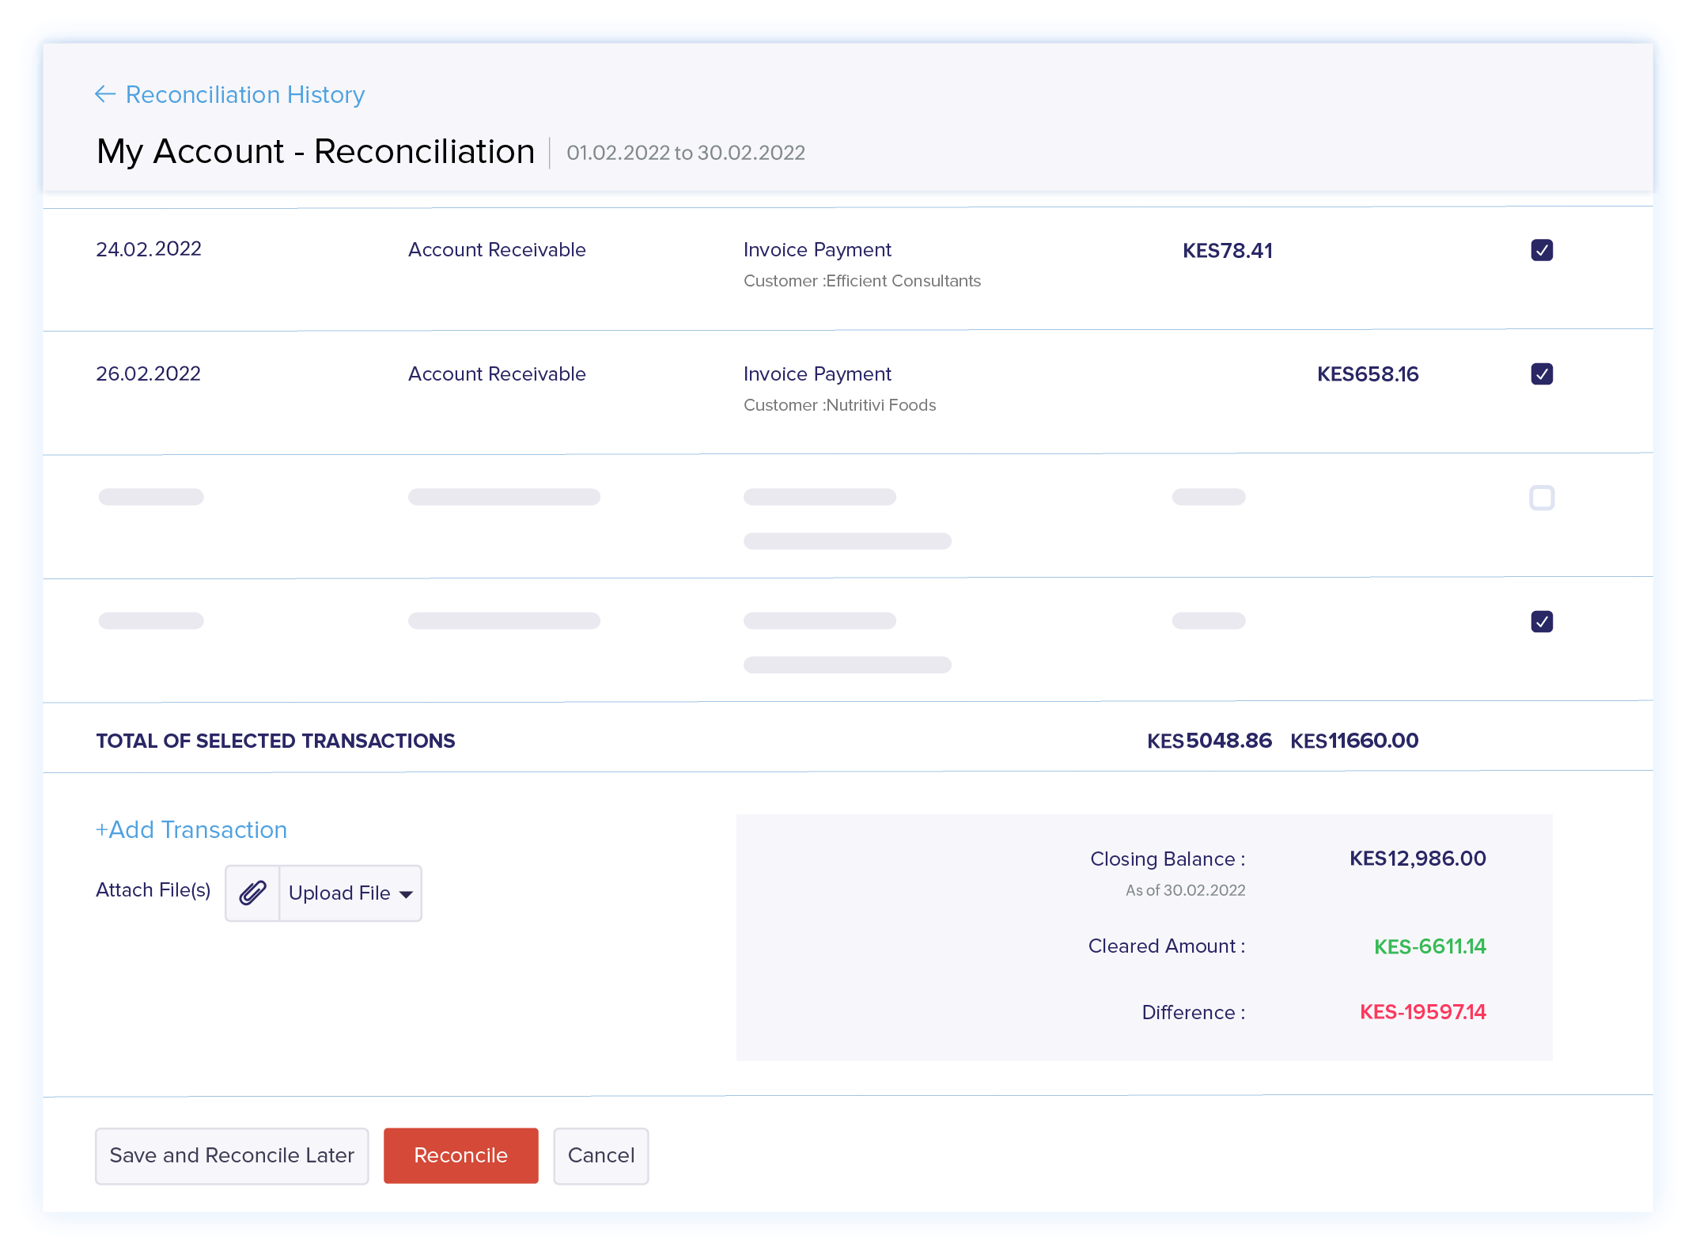Click Save and Reconcile Later button

point(232,1155)
